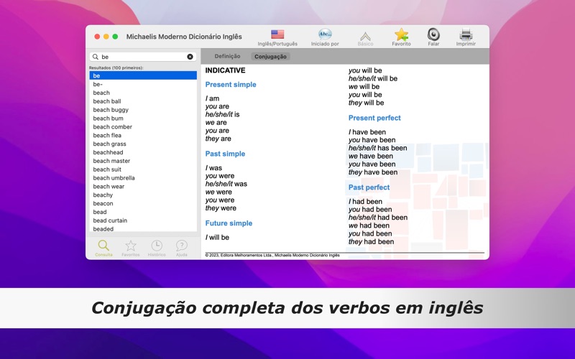Screen dimensions: 575x359
Task: Select 'beach ball' entry
Action: (143, 101)
